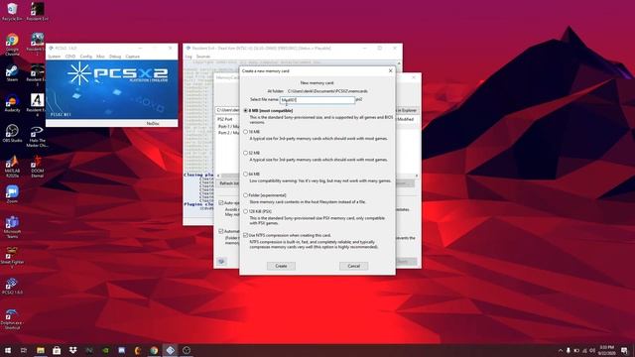Click the Open in Explorer button
635x357 pixels.
pos(407,110)
